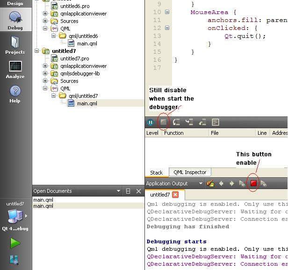
Task: Select untitled6.pro file
Action: point(75,6)
